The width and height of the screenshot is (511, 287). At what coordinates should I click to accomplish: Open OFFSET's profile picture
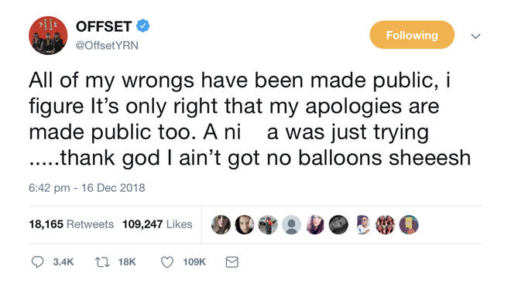point(48,35)
